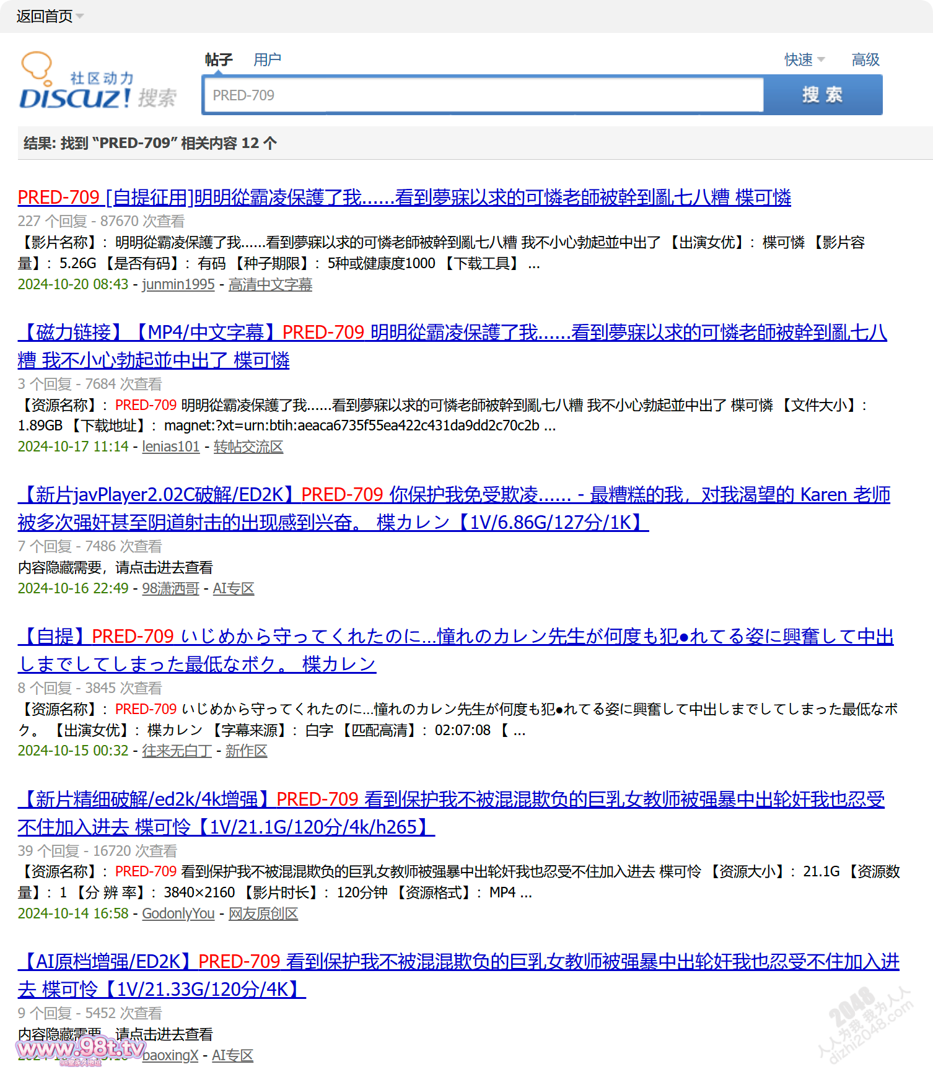Viewport: 933px width, 1072px height.
Task: Open the 高级 advanced search link
Action: pyautogui.click(x=865, y=59)
